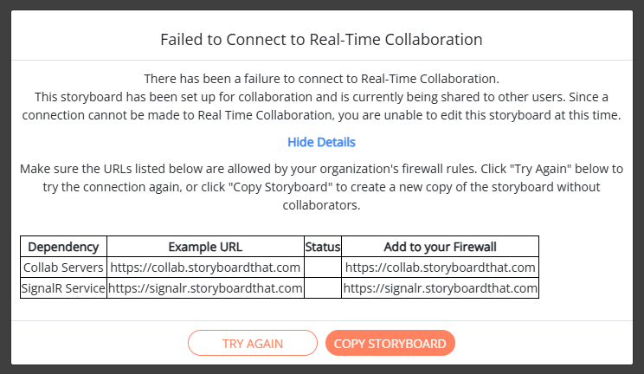Click the "There has been a failure" line
This screenshot has width=644, height=374.
(x=321, y=78)
